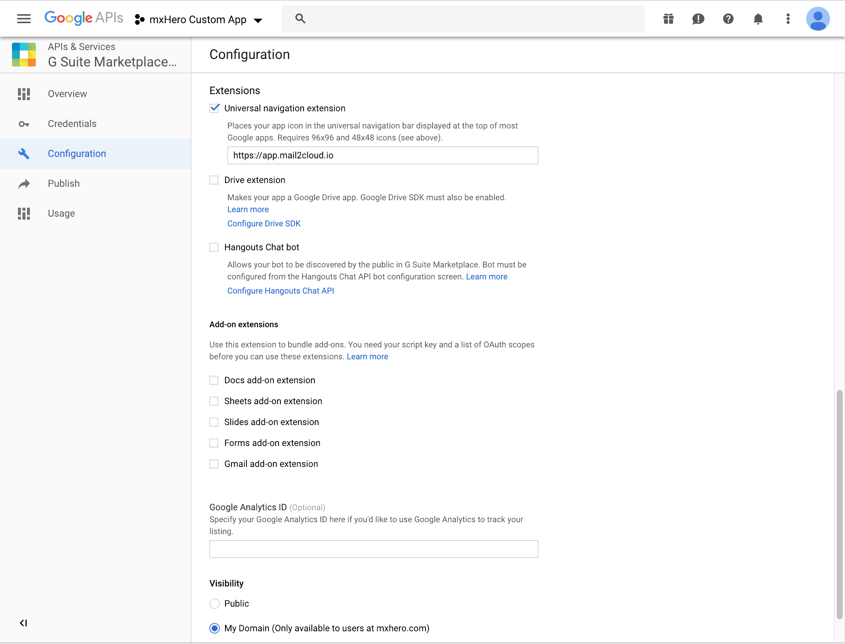Go to Overview in the sidebar
Screen dimensions: 845x644
(x=96, y=94)
